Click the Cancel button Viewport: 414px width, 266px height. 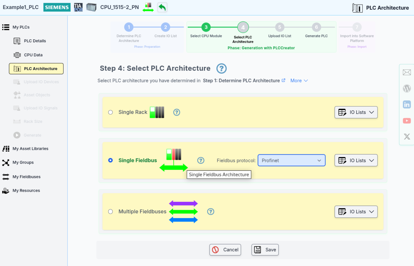pos(225,250)
